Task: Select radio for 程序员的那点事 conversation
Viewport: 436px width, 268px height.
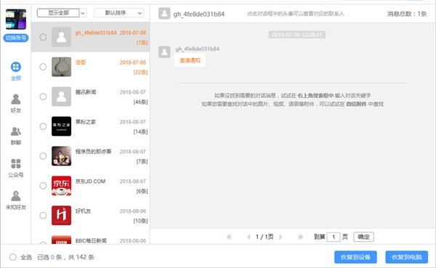Action: pos(43,156)
